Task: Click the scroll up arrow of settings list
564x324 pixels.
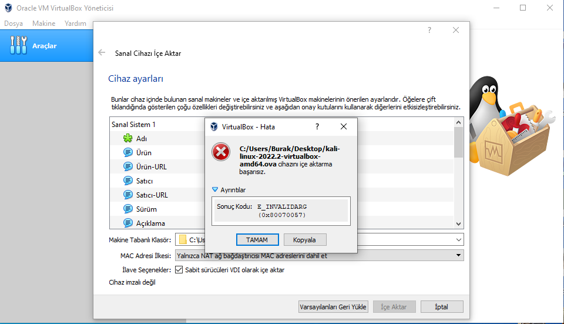Action: pyautogui.click(x=459, y=122)
